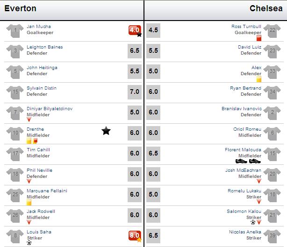Click Drenthe's second yellow/red card icon
This screenshot has height=247, width=287.
(35, 141)
